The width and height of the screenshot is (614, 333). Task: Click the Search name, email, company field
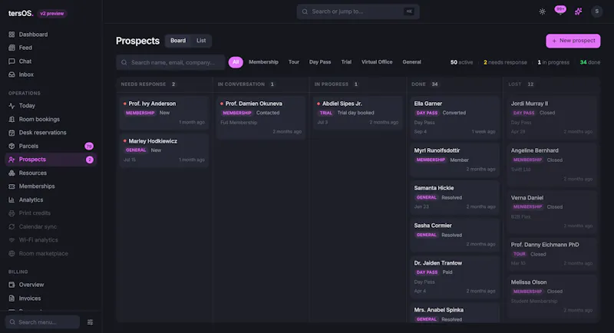170,62
